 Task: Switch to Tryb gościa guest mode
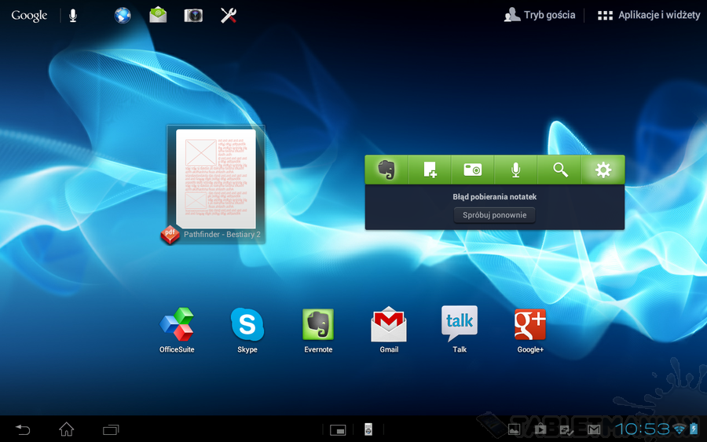pos(540,16)
